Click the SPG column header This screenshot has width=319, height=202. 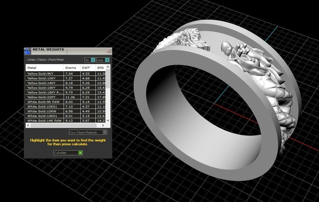(x=100, y=68)
